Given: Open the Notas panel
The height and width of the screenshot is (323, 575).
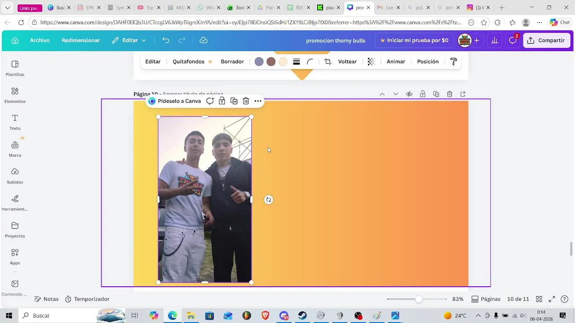Looking at the screenshot, I should pos(46,299).
